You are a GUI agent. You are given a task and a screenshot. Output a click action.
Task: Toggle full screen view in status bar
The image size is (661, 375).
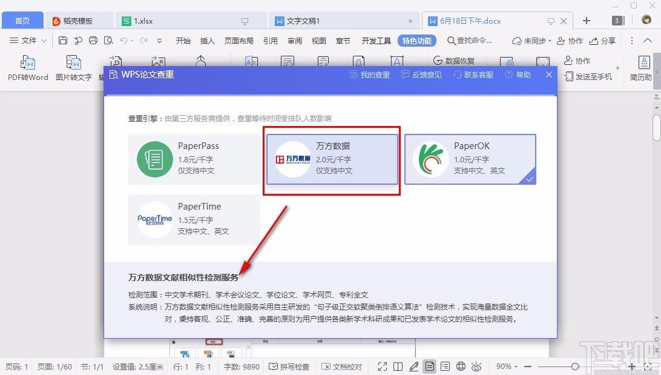pos(383,367)
